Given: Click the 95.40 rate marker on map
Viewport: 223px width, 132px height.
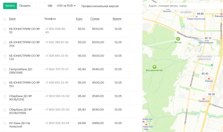Looking at the screenshot, I should [205, 74].
